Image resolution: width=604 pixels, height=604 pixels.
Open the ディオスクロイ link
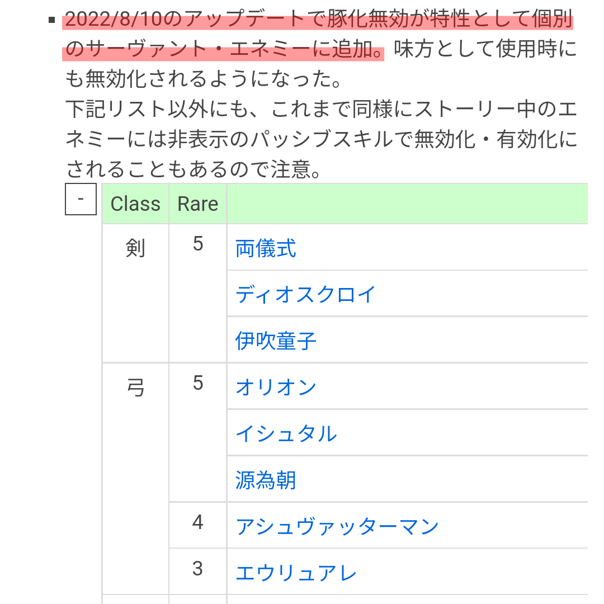[x=305, y=294]
